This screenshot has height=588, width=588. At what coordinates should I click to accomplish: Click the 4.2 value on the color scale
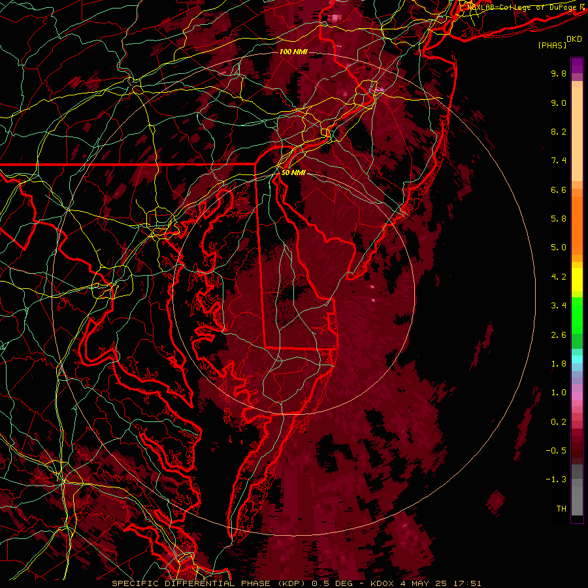tap(559, 277)
